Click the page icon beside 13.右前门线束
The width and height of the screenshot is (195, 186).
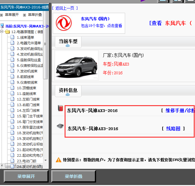12,105
